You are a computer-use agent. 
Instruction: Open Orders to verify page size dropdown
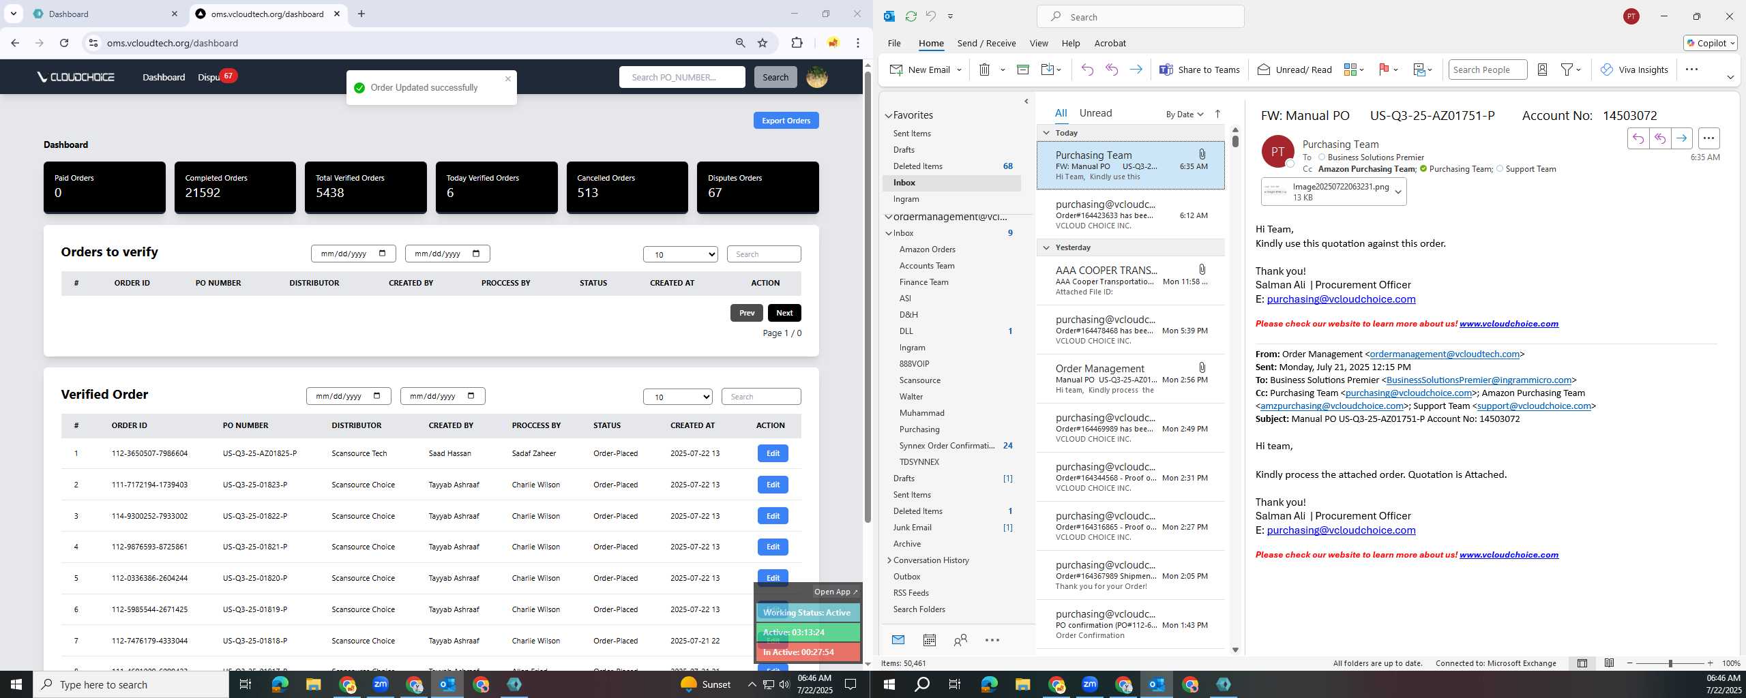pyautogui.click(x=680, y=254)
